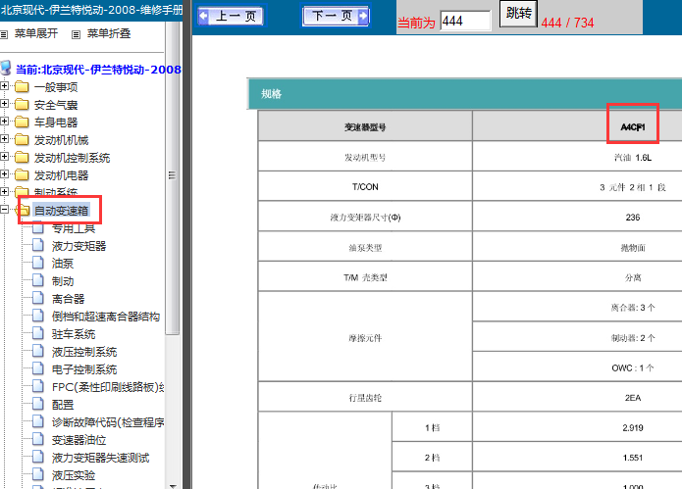The width and height of the screenshot is (682, 489).
Task: Expand the 车身电器 folder node
Action: [x=4, y=122]
